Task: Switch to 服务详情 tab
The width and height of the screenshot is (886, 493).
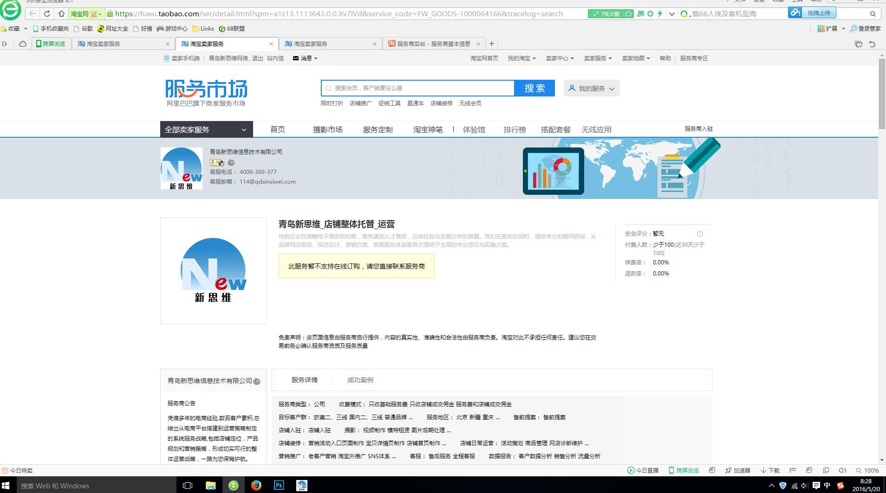Action: [304, 380]
